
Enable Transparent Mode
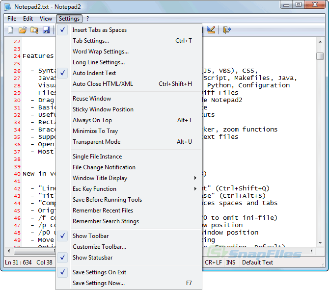click(129, 142)
